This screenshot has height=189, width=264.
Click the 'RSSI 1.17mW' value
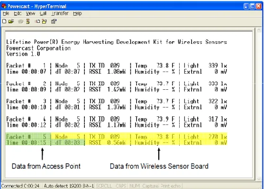[107, 125]
